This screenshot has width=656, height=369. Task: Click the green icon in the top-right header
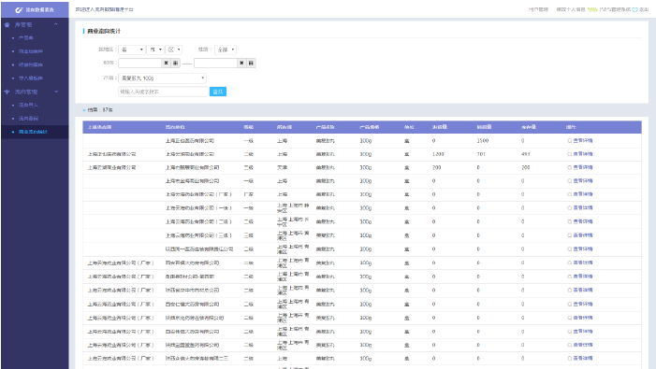(592, 9)
